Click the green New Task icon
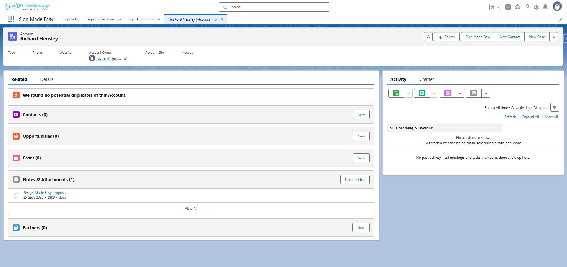The image size is (567, 267). 396,93
